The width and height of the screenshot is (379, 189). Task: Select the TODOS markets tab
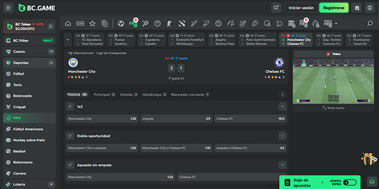point(77,94)
